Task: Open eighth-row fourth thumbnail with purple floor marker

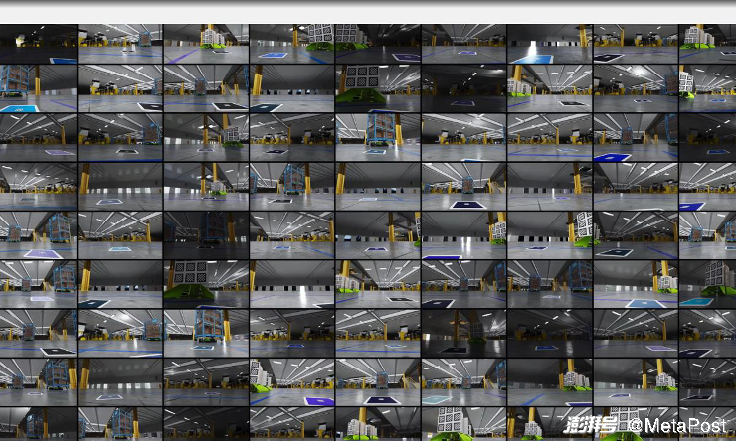Action: 292,382
